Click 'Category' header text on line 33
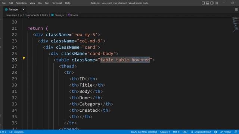This screenshot has height=134, width=239. pyautogui.click(x=90, y=104)
